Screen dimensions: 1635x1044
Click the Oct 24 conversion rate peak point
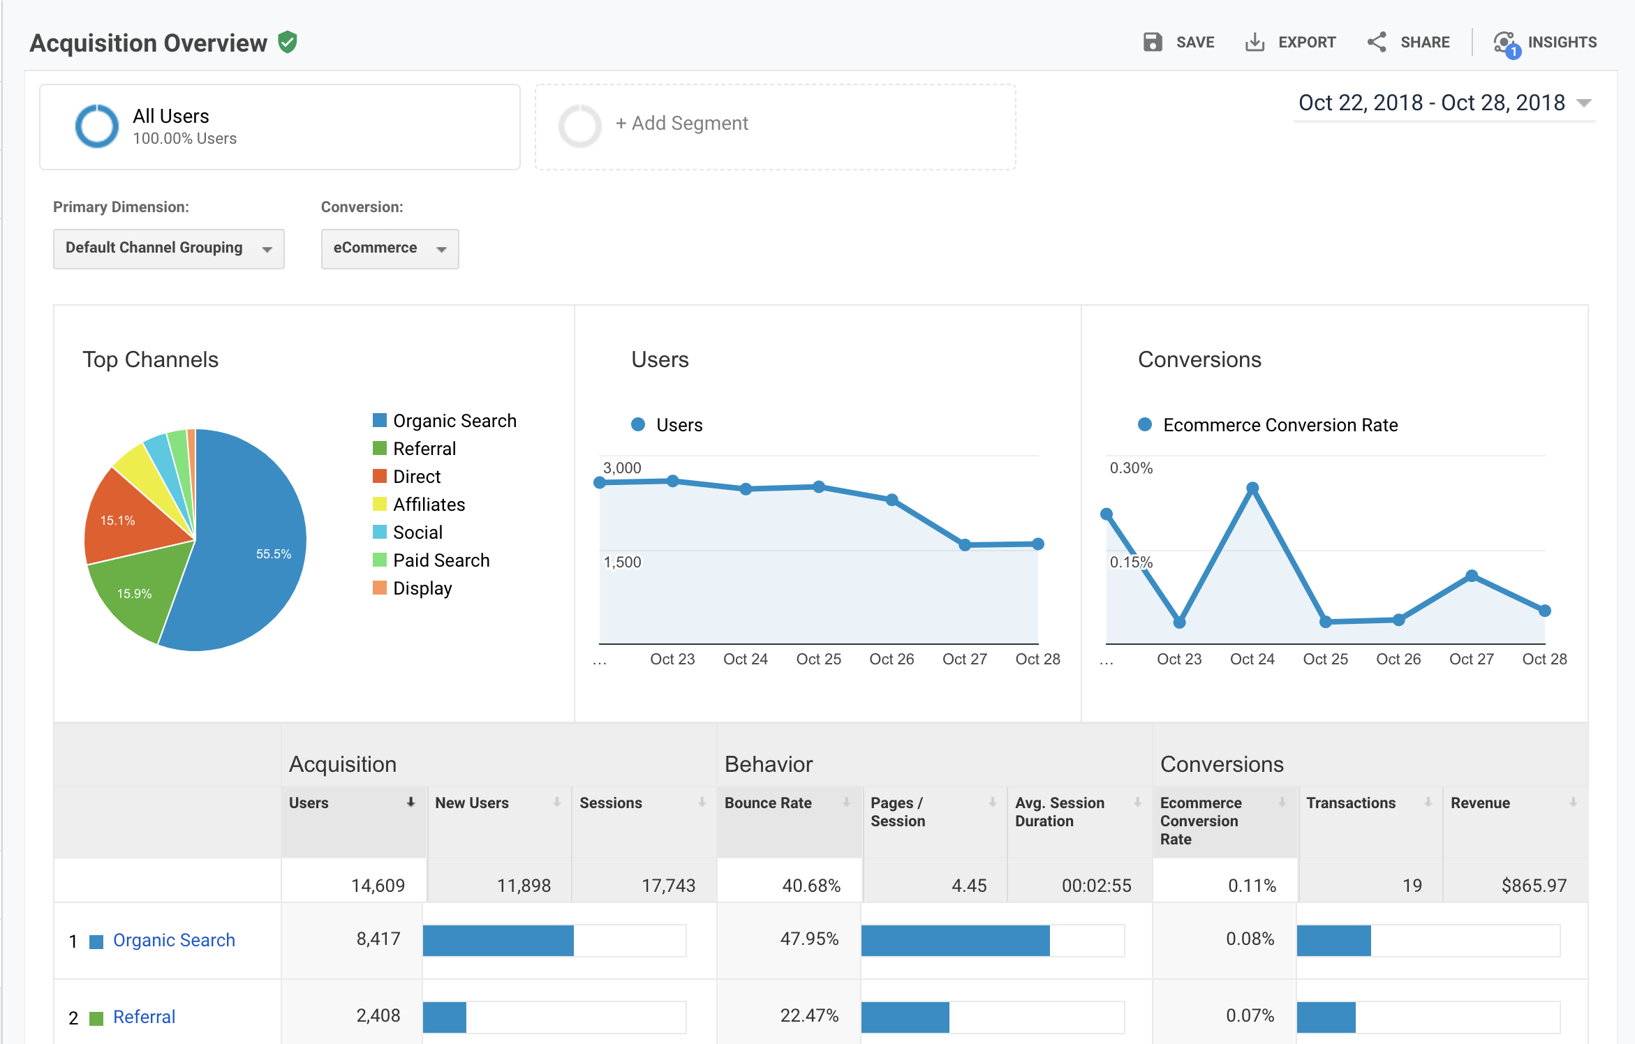1252,488
